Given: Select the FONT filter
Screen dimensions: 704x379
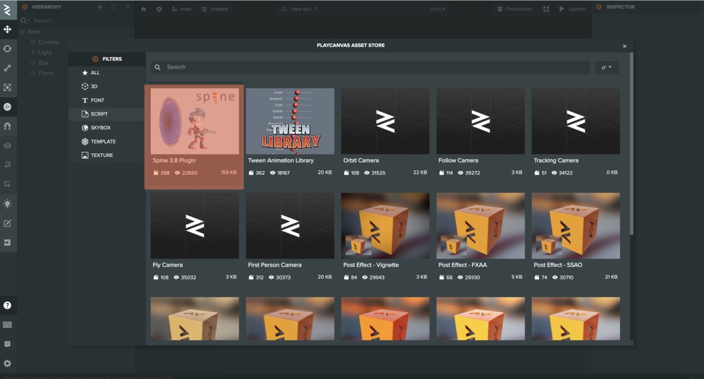Looking at the screenshot, I should coord(107,100).
